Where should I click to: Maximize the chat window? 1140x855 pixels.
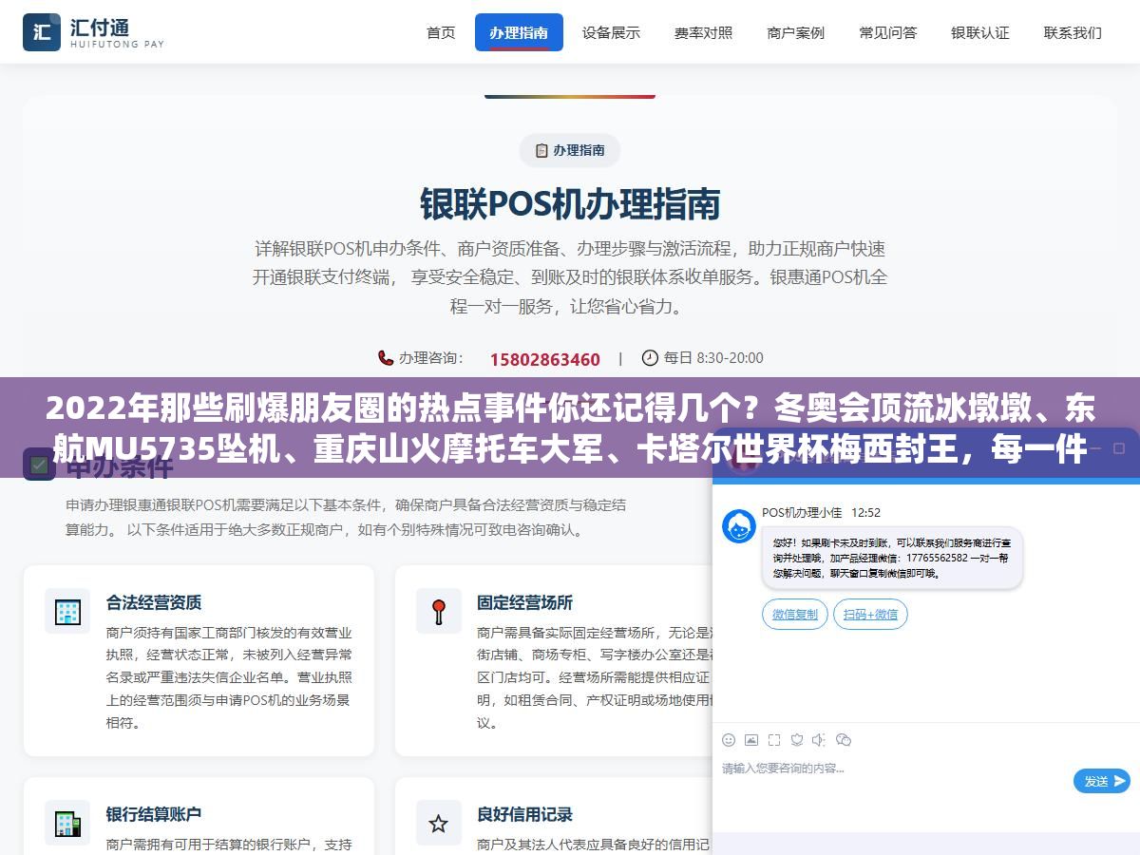click(x=1120, y=447)
